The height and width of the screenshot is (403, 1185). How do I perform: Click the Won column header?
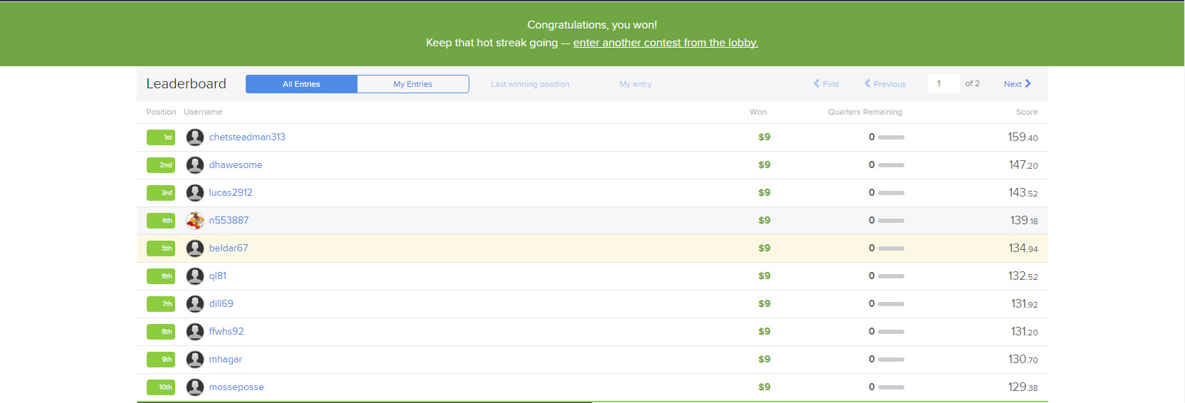758,112
